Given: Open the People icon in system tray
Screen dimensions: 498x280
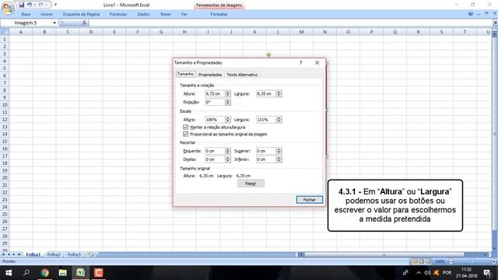Looking at the screenshot, I should pos(405,273).
